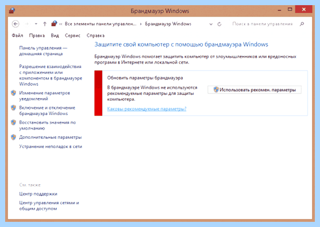The width and height of the screenshot is (320, 227).
Task: Close the Брандмауэр Windows window
Action: click(303, 9)
